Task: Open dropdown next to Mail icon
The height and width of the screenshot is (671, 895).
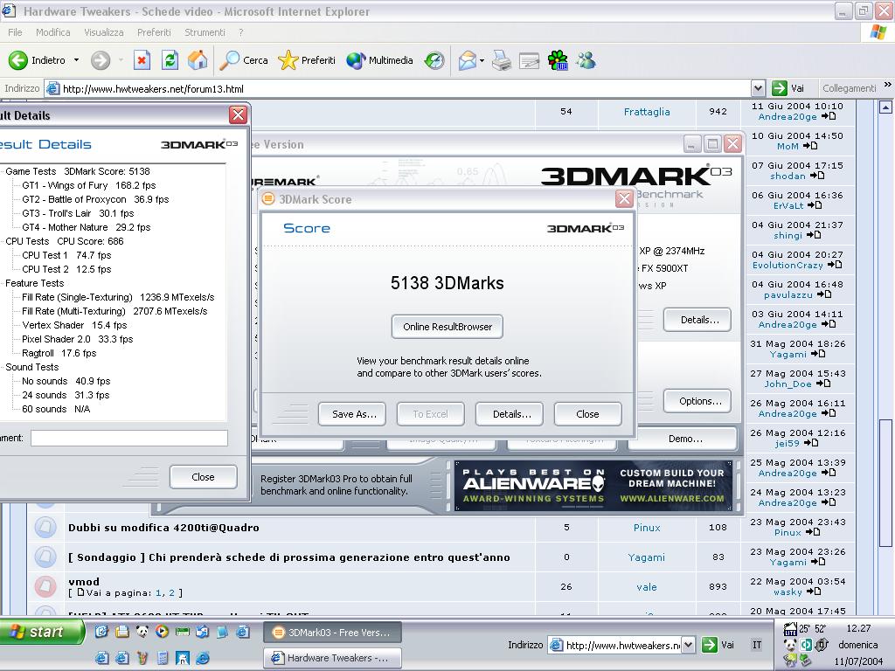Action: tap(482, 60)
